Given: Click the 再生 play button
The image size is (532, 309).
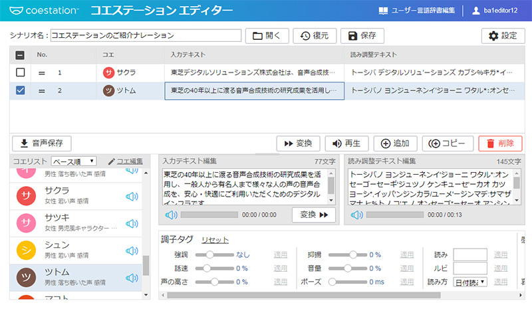Looking at the screenshot, I should [346, 144].
